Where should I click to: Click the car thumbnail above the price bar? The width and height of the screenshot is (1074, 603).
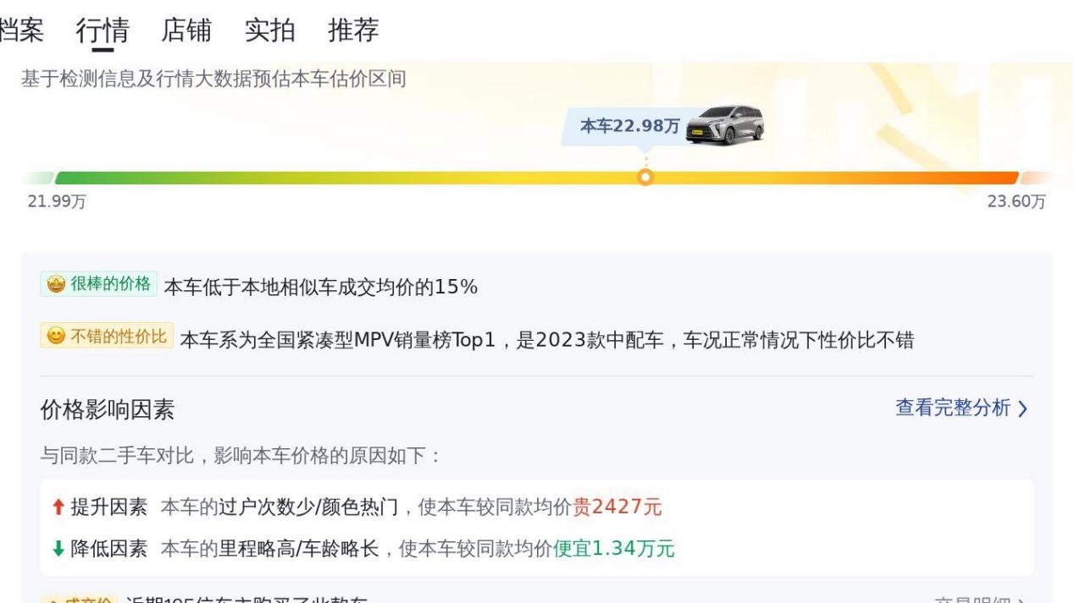[x=724, y=125]
